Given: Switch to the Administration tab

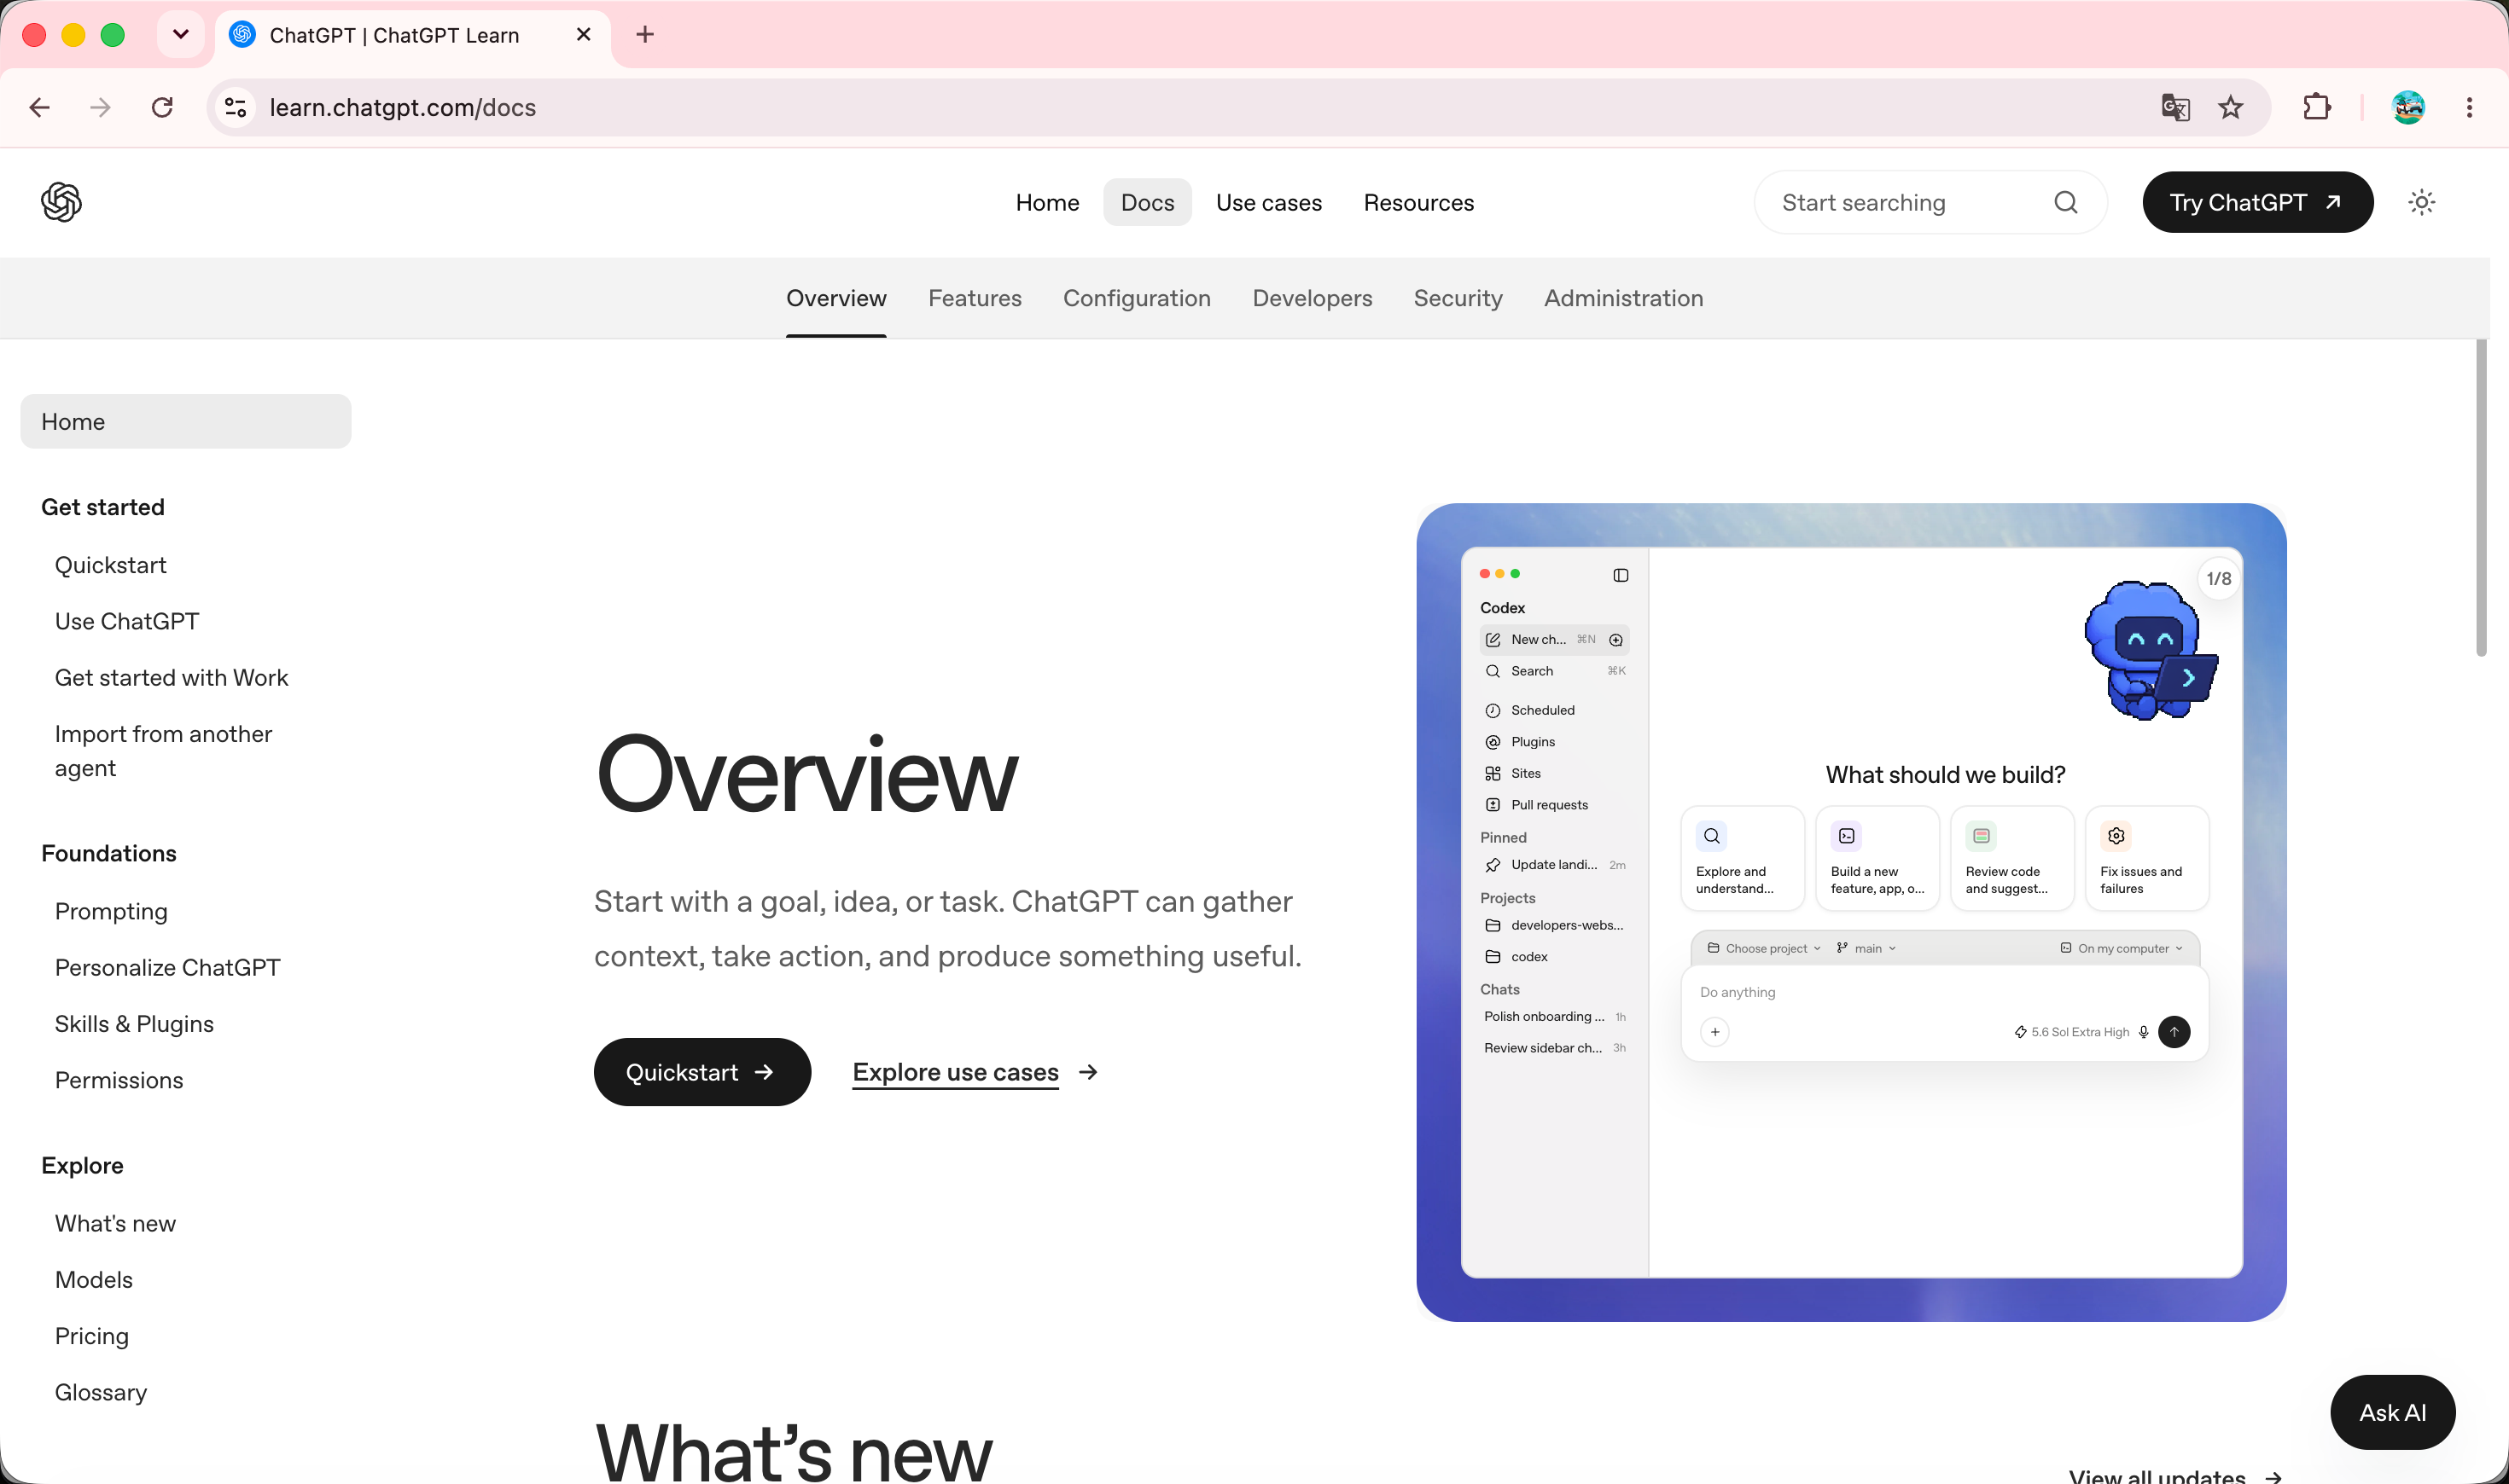Looking at the screenshot, I should [x=1622, y=298].
